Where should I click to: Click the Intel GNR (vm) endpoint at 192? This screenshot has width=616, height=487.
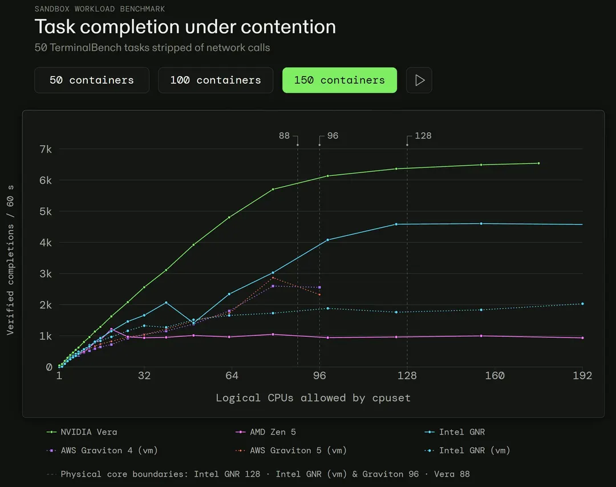pos(582,304)
